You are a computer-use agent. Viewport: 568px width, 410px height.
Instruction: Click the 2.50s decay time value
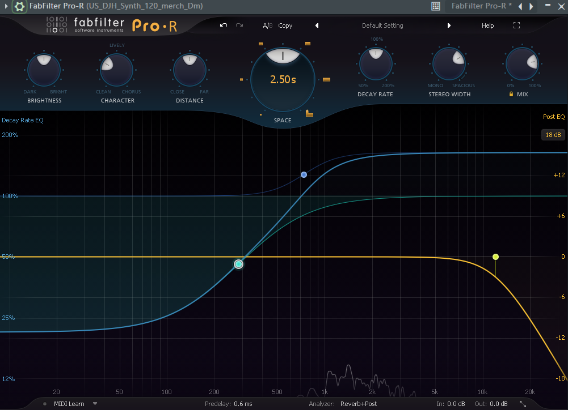point(283,79)
